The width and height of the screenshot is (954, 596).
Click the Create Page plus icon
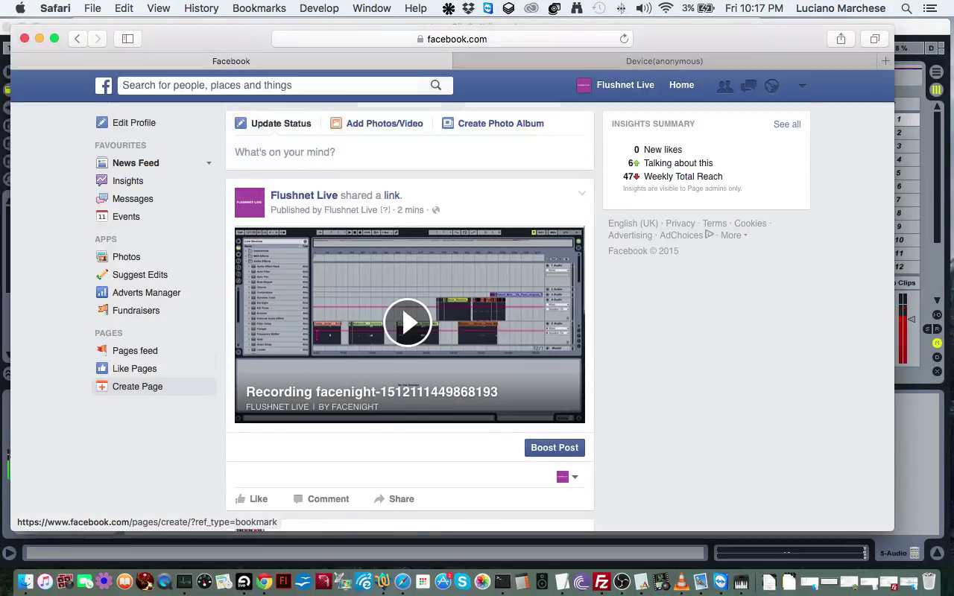[x=101, y=386]
